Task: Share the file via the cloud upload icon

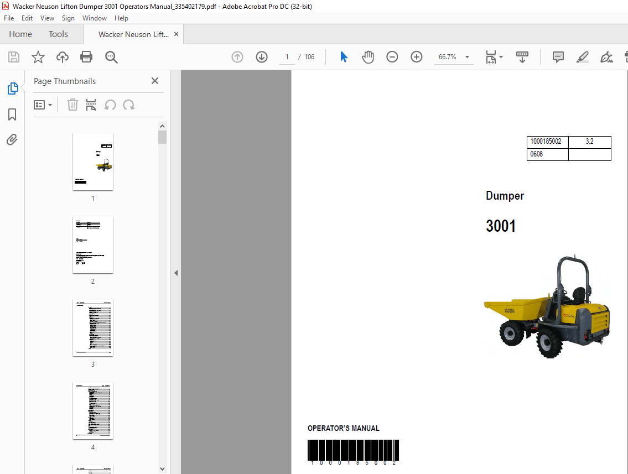Action: [62, 57]
